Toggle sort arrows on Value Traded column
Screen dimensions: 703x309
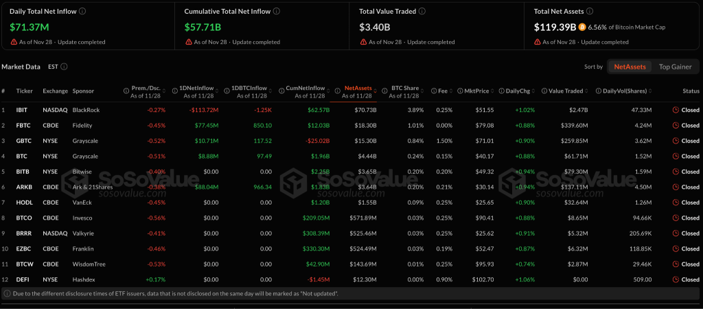click(587, 91)
